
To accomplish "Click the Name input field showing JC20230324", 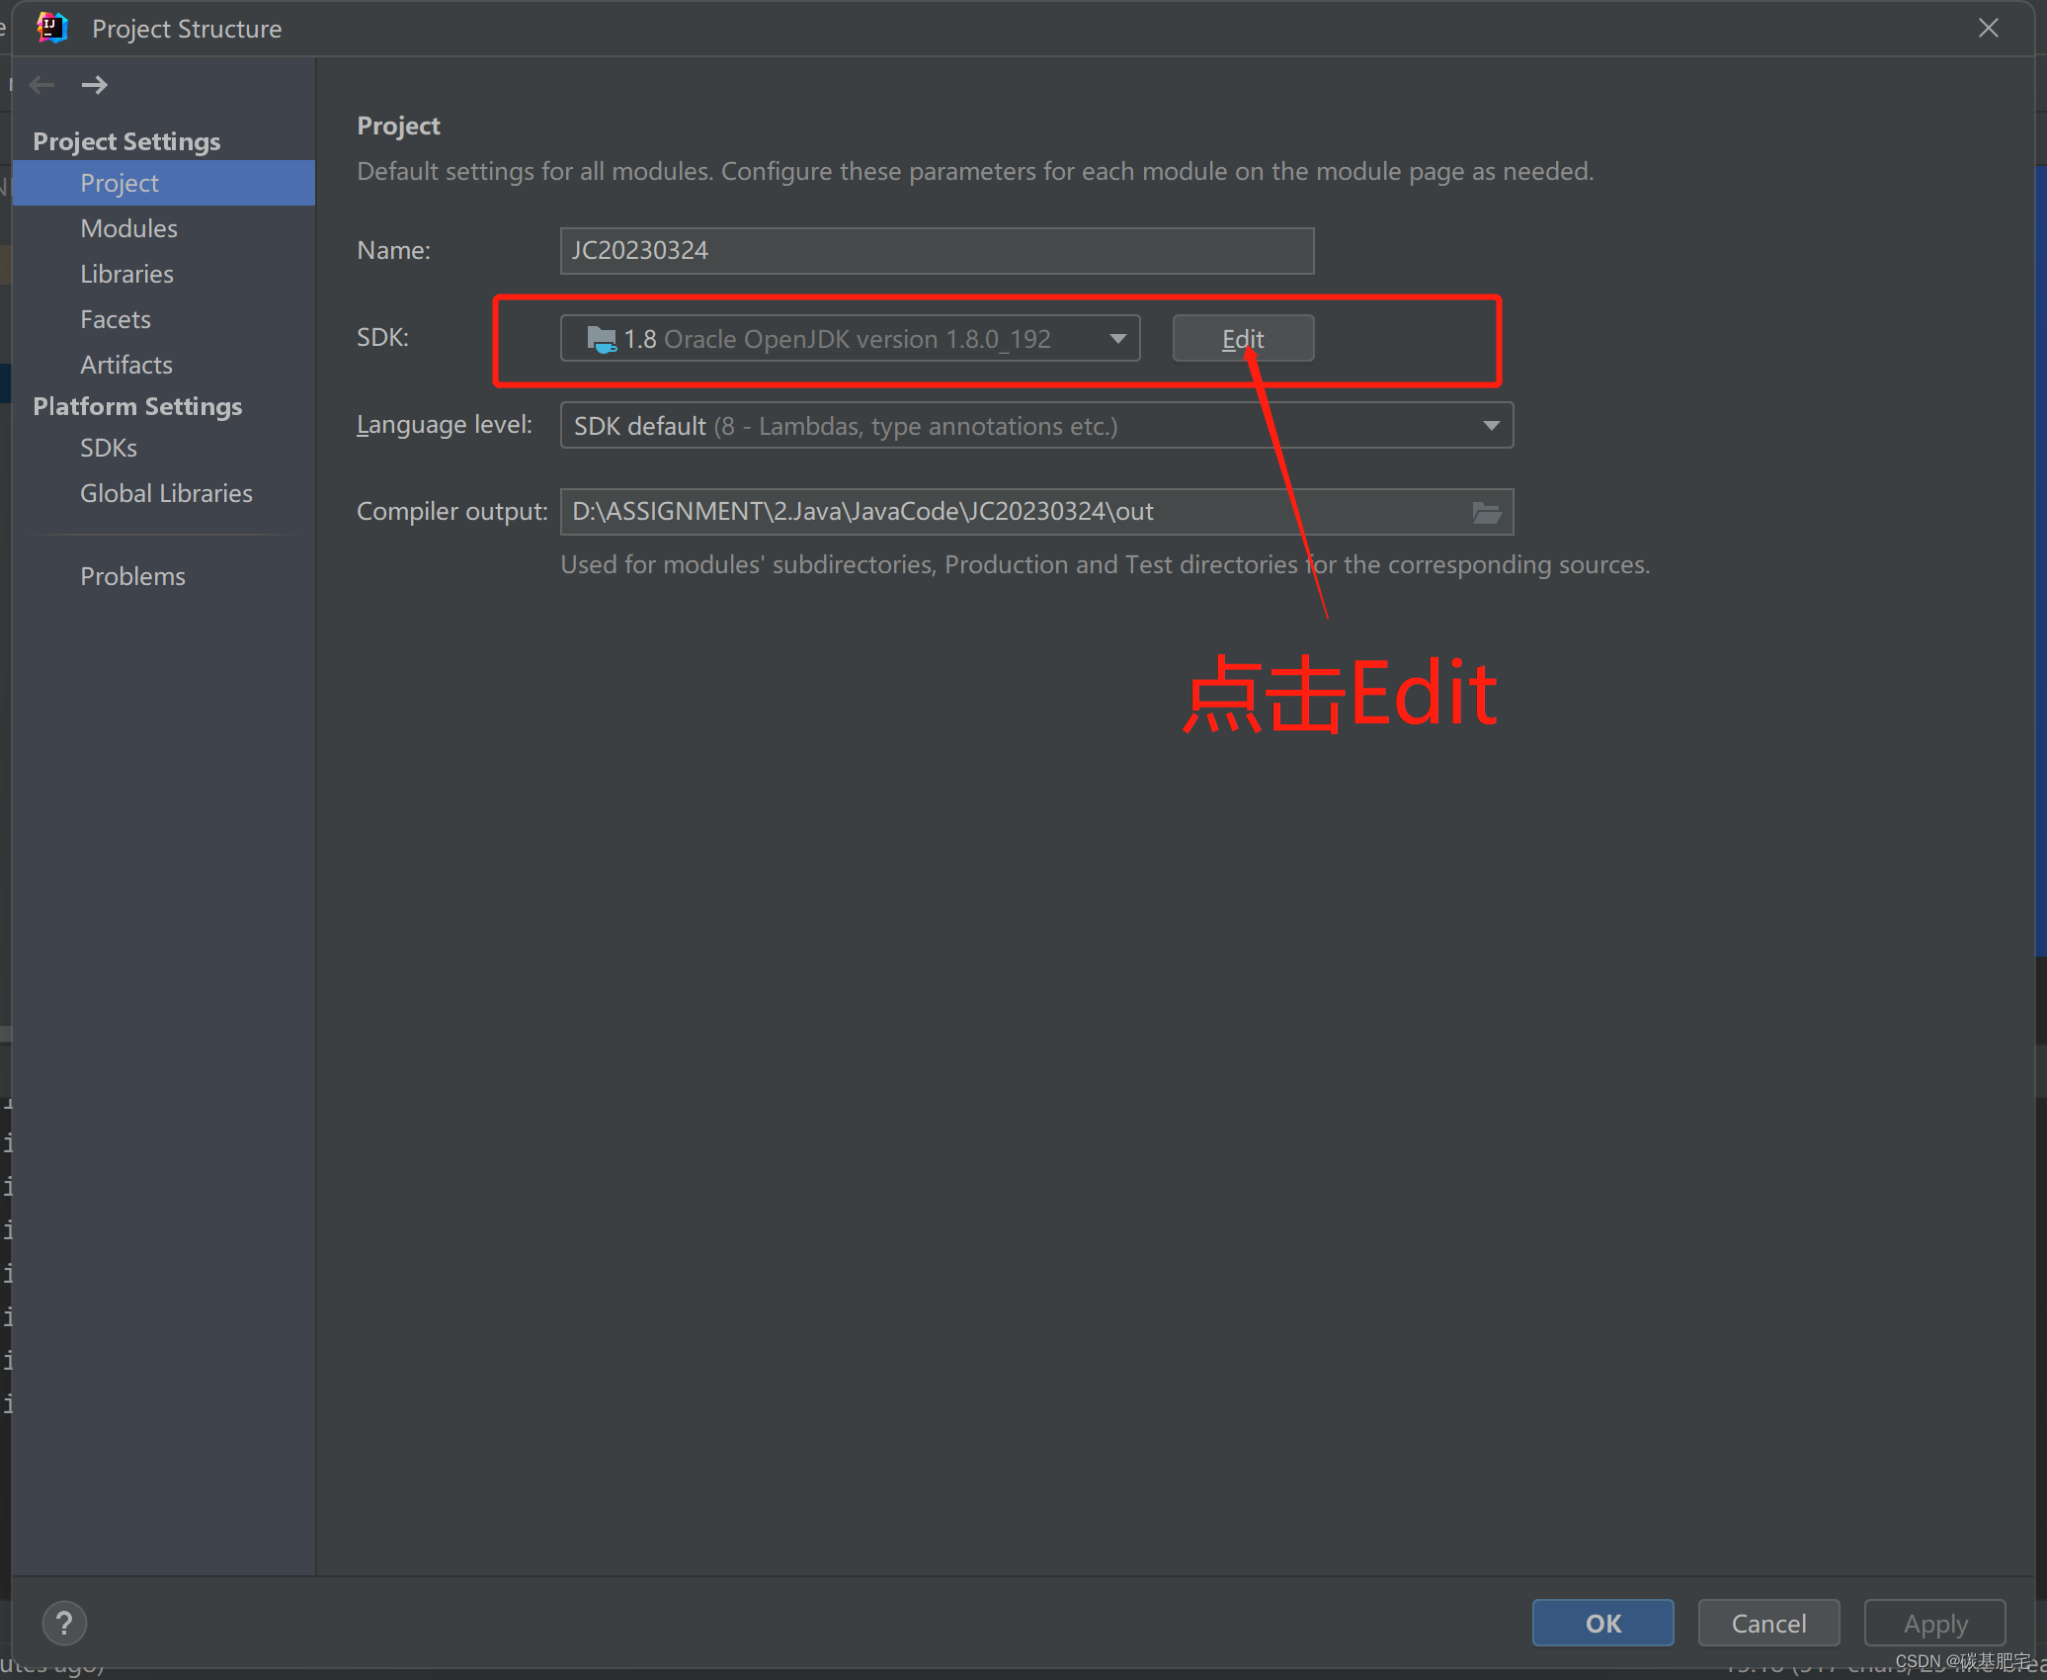I will click(x=936, y=250).
